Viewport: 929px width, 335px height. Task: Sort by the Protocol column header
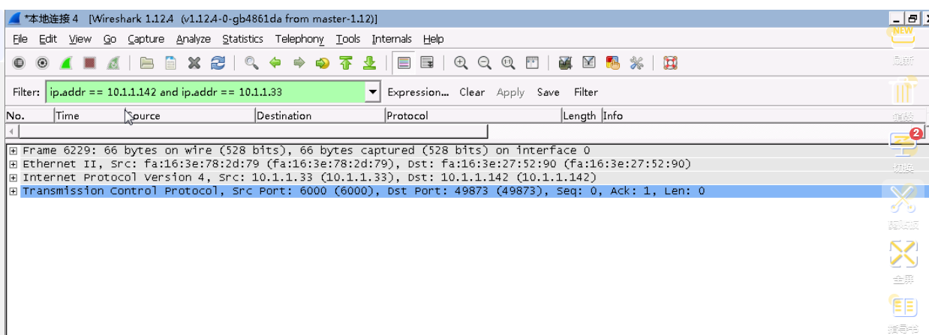point(474,115)
